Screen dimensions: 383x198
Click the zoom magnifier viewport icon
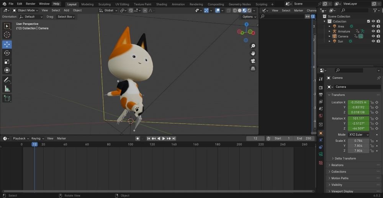click(x=253, y=46)
